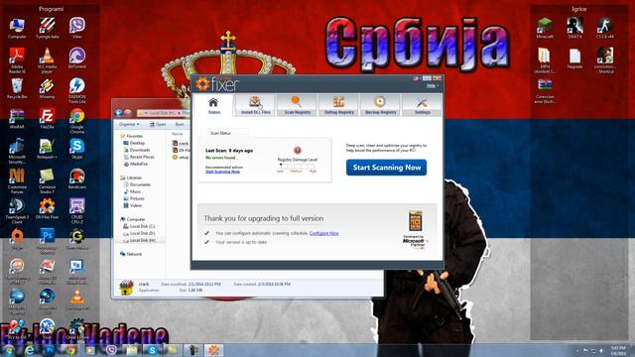Select Favorites in Explorer navigation pane
The width and height of the screenshot is (635, 357).
(x=132, y=136)
